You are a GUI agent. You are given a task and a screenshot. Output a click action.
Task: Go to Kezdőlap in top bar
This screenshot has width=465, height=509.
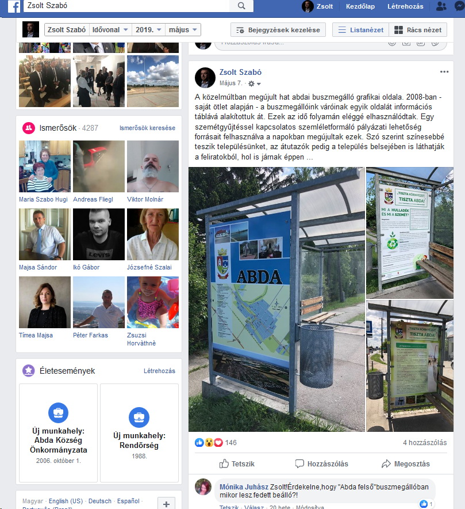pyautogui.click(x=360, y=6)
